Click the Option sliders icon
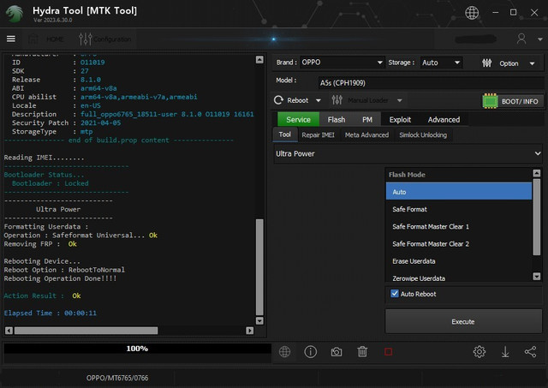Image resolution: width=548 pixels, height=388 pixels. click(x=486, y=63)
